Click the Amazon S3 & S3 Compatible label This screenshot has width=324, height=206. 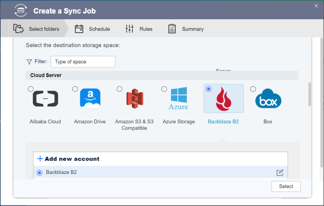(x=134, y=125)
